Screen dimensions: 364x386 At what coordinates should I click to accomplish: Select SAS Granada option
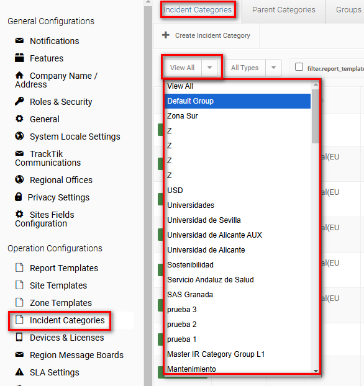(x=238, y=295)
